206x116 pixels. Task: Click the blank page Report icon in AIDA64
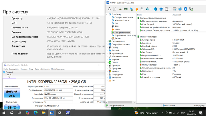pyautogui.click(x=115, y=9)
